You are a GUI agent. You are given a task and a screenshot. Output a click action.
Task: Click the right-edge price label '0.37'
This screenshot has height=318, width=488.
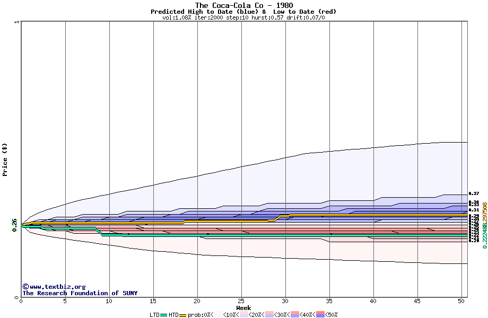[x=474, y=193]
